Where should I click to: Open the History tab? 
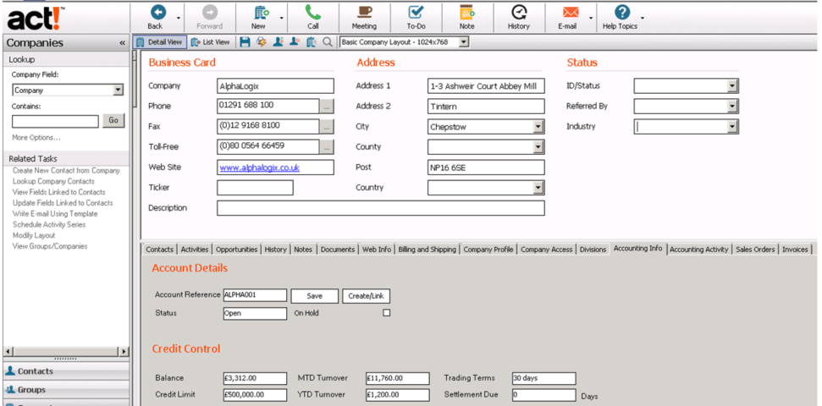pos(275,250)
